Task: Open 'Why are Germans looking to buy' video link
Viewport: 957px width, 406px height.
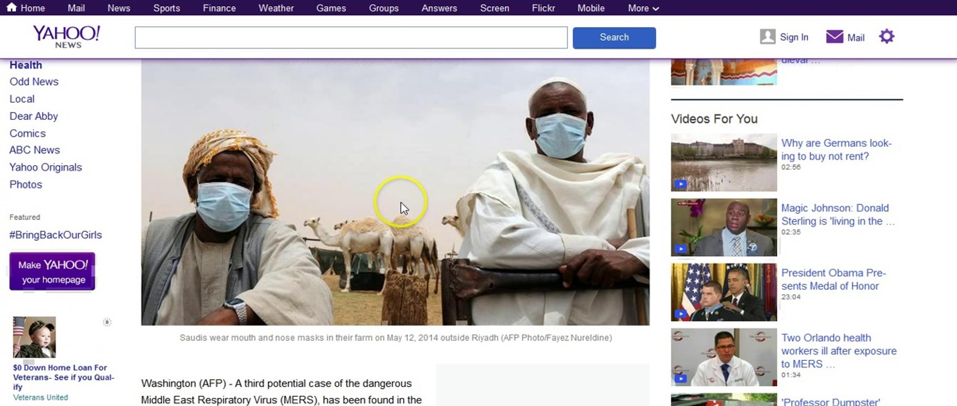Action: (836, 149)
